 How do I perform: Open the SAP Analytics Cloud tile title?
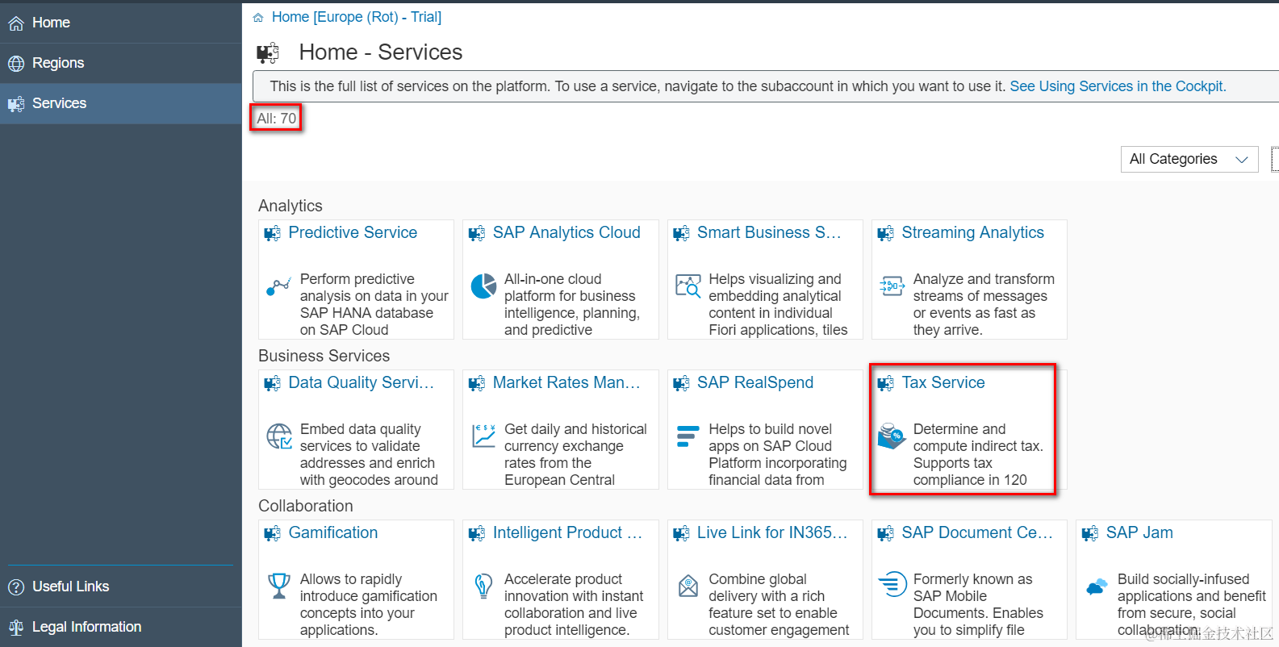pos(566,232)
